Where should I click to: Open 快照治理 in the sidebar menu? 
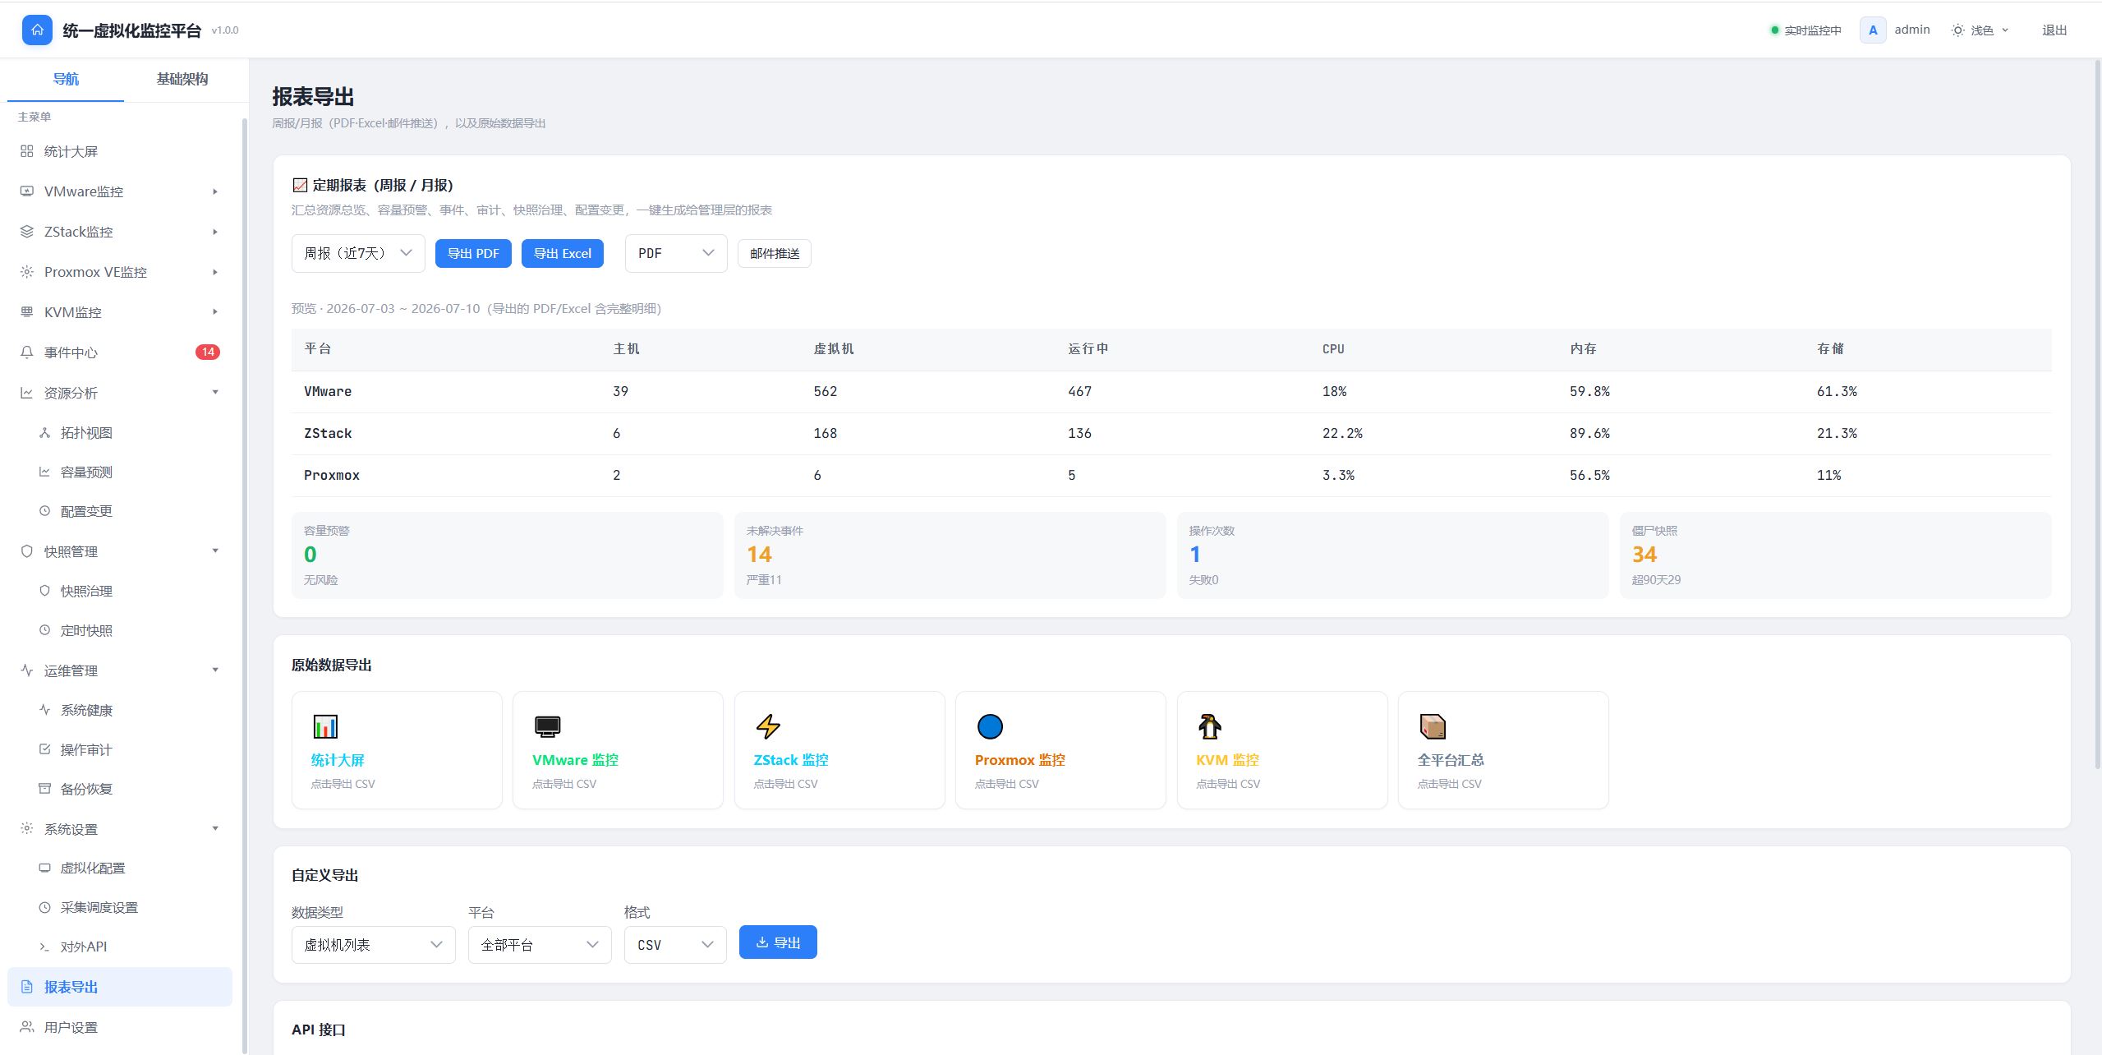[x=86, y=591]
